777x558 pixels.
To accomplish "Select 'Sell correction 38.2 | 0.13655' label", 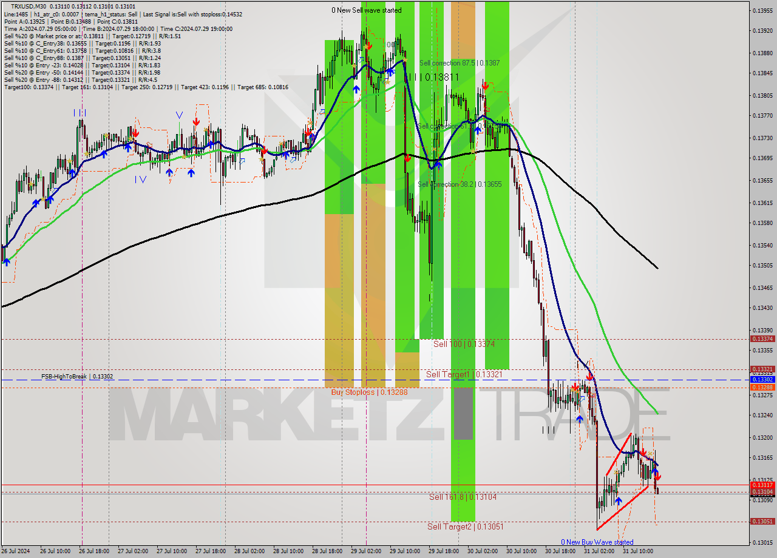I will pyautogui.click(x=460, y=184).
